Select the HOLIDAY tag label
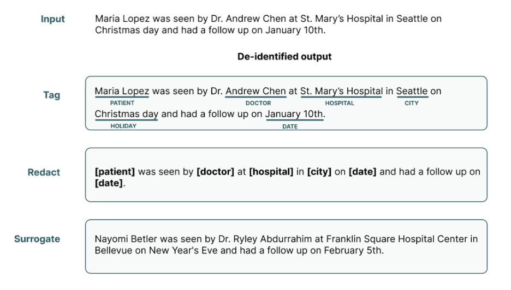The height and width of the screenshot is (290, 511). [x=123, y=126]
